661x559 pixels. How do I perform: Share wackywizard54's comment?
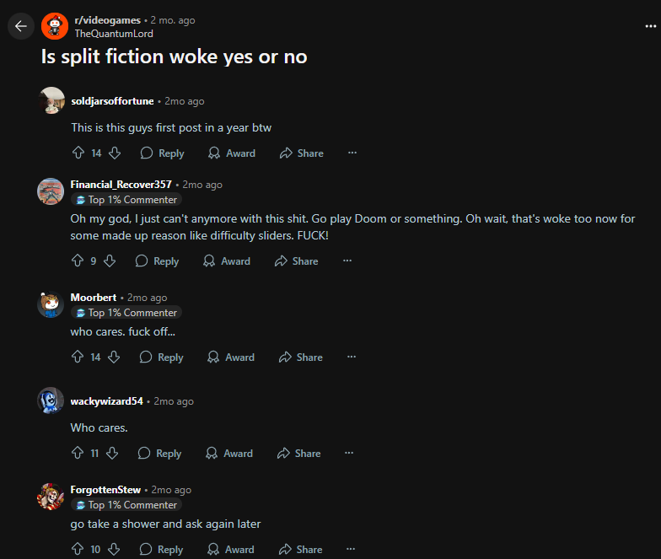[298, 454]
